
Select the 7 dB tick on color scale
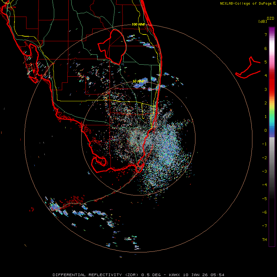[266, 34]
